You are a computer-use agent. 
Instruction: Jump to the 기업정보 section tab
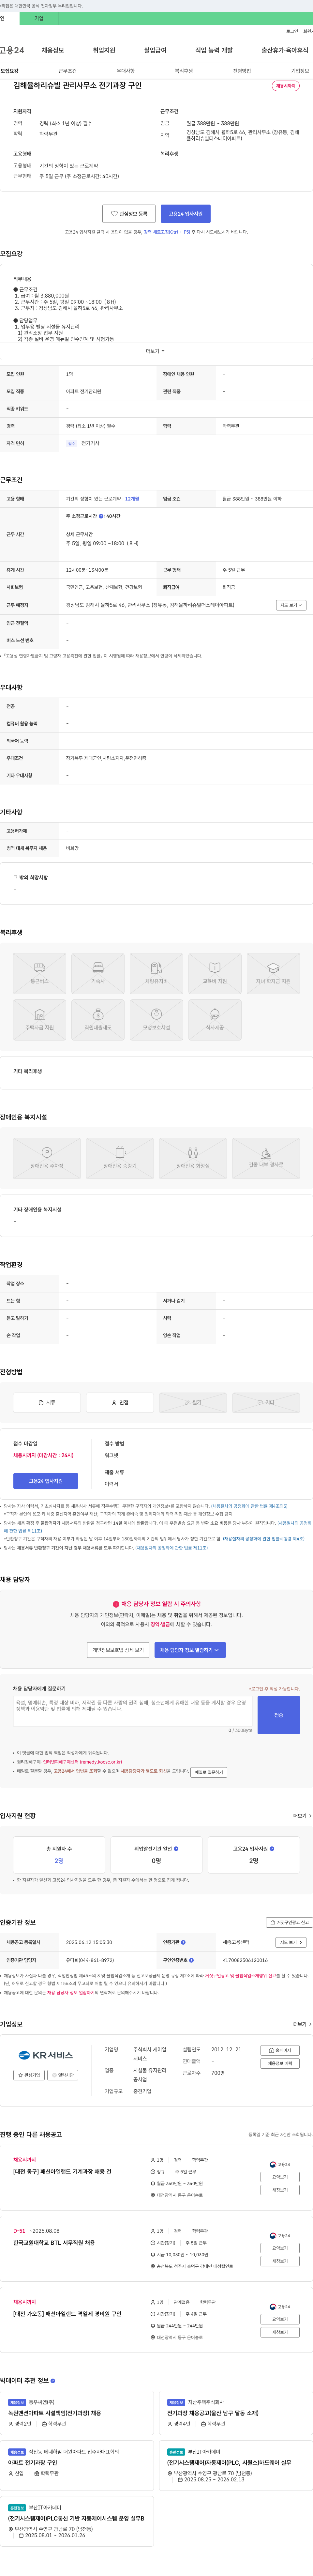tap(300, 71)
